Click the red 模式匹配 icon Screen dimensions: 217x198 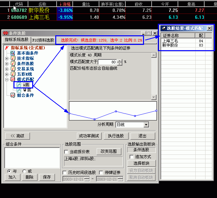(13, 80)
